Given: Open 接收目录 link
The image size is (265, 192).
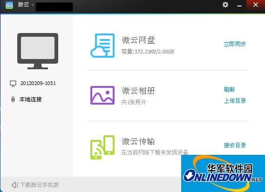Looking at the screenshot, I should pyautogui.click(x=235, y=145).
